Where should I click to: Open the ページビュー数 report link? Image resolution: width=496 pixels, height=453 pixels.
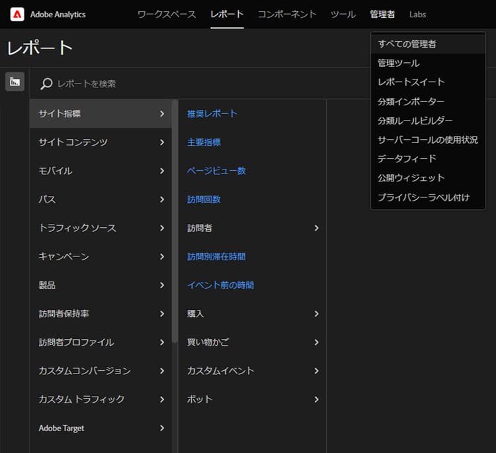216,171
